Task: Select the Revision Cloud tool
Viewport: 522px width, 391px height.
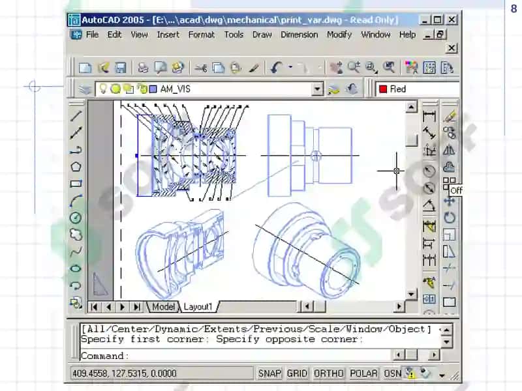Action: tap(76, 235)
